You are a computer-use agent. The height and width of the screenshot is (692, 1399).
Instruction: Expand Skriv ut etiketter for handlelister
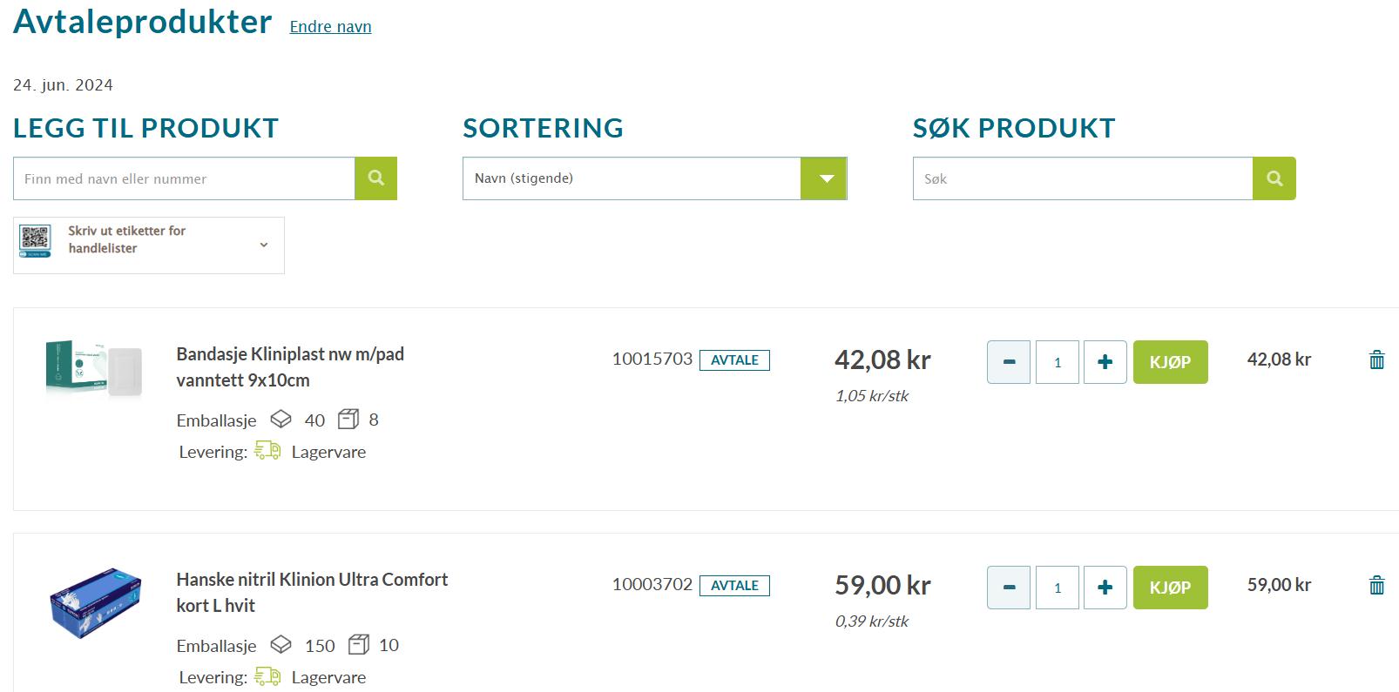(263, 245)
